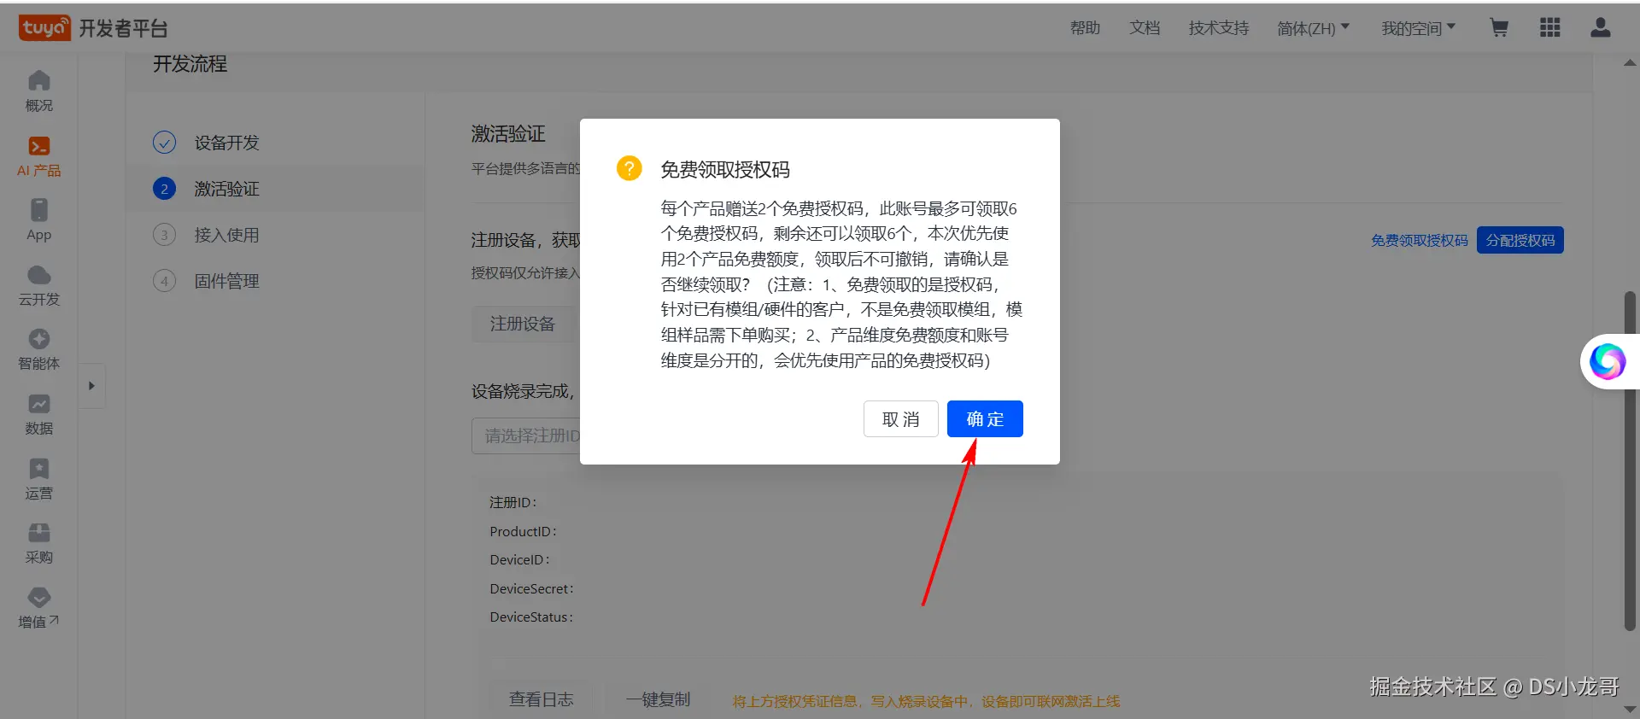Viewport: 1640px width, 719px height.
Task: Open the user account icon
Action: [1601, 28]
